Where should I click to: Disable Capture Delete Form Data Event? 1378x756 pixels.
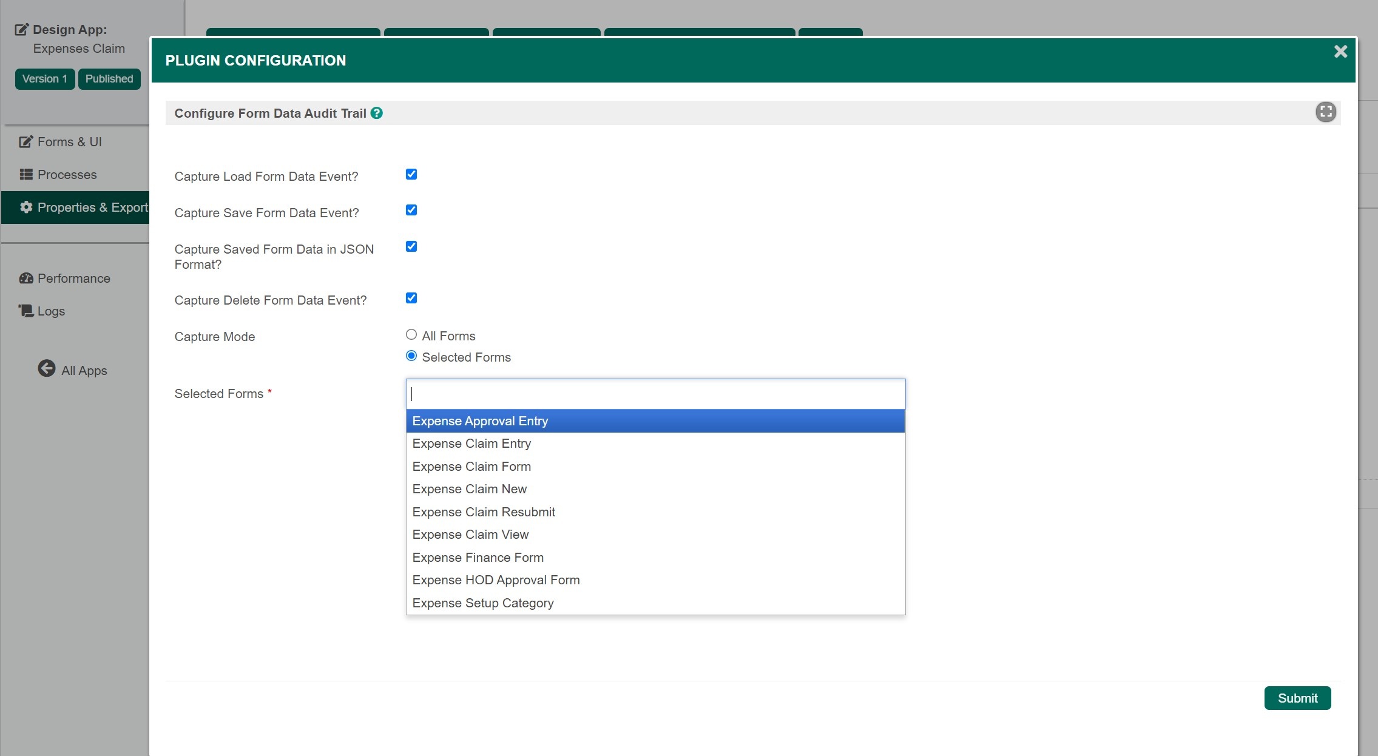pyautogui.click(x=411, y=298)
